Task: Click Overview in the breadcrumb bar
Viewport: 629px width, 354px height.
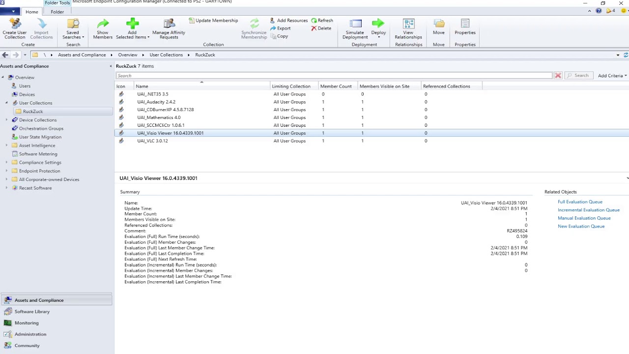Action: pyautogui.click(x=127, y=55)
